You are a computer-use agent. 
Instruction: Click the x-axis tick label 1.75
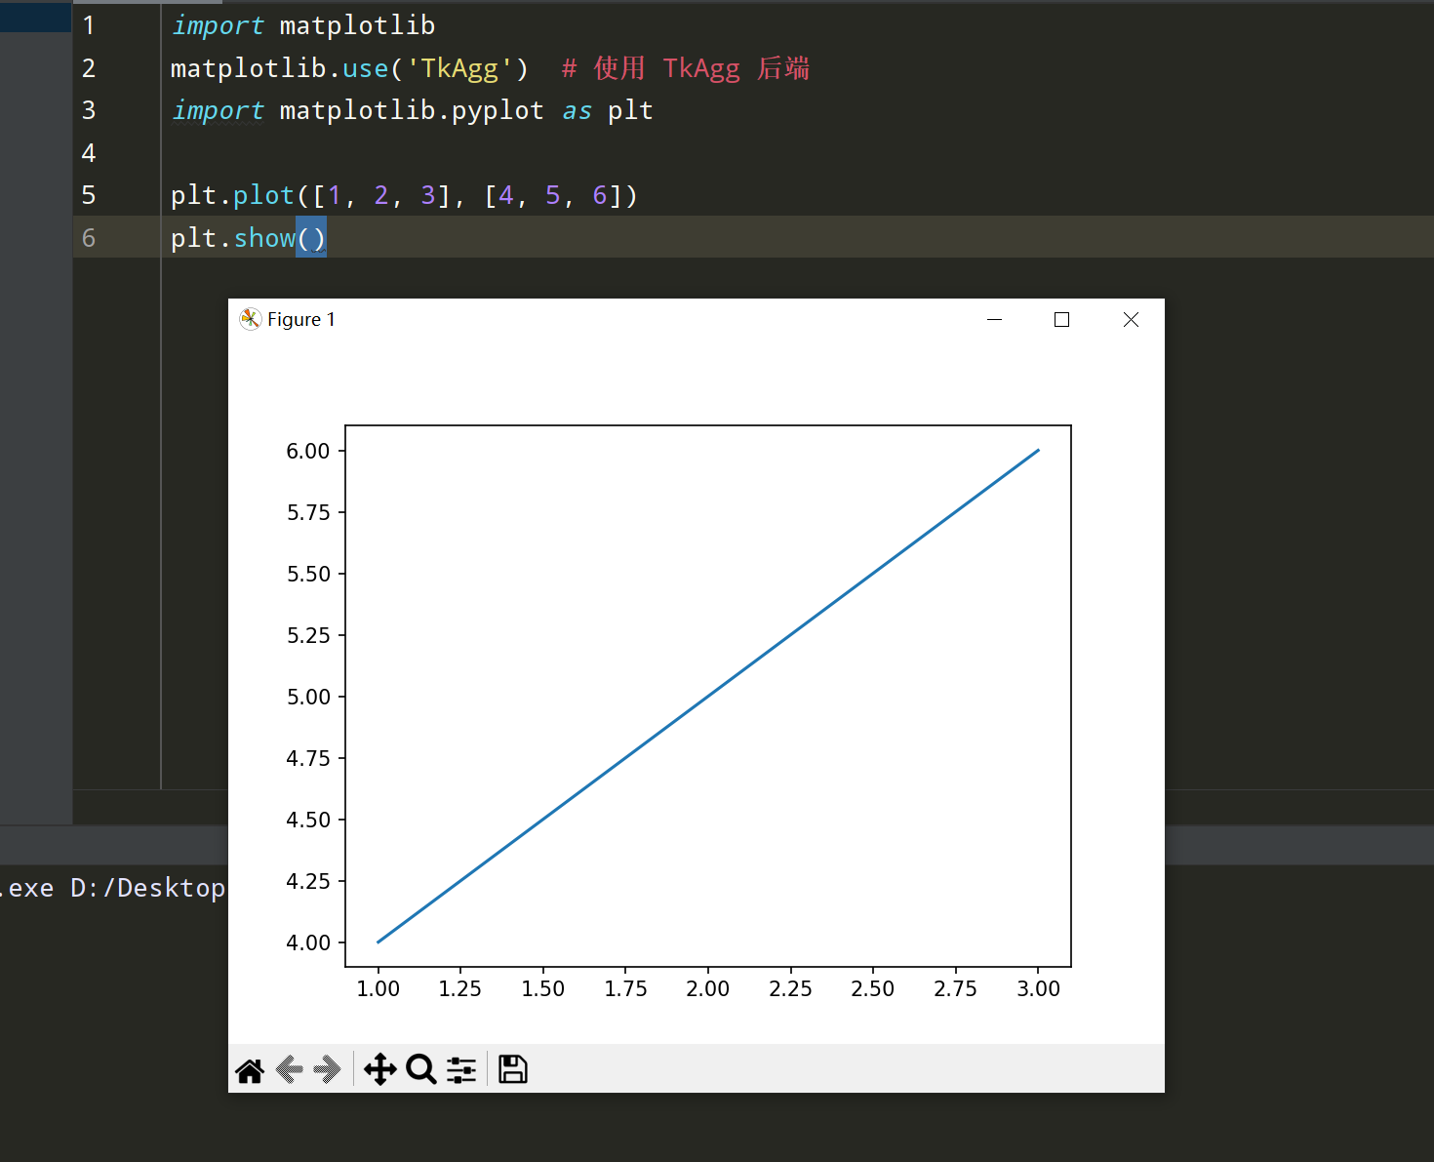coord(625,988)
